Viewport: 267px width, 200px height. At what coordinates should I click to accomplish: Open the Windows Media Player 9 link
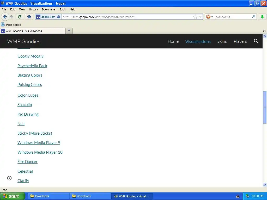[39, 142]
